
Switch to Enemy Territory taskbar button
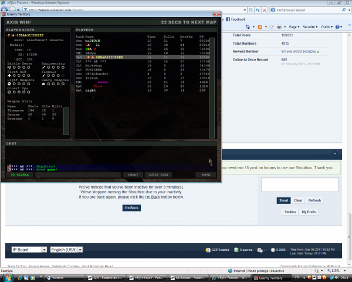pyautogui.click(x=270, y=278)
